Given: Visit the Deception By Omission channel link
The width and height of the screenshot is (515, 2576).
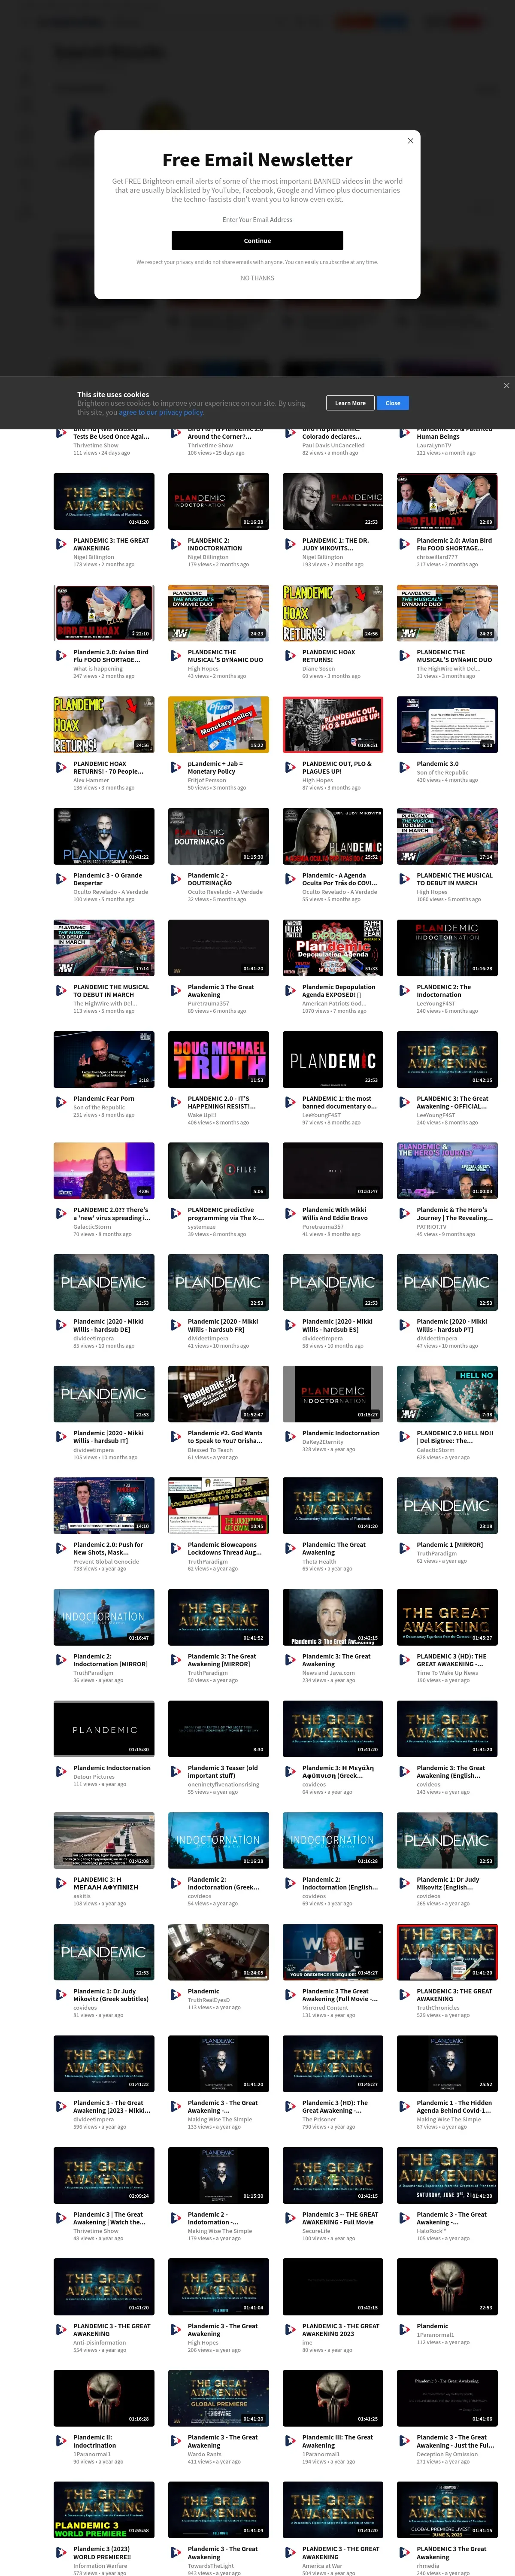Looking at the screenshot, I should tap(447, 2453).
